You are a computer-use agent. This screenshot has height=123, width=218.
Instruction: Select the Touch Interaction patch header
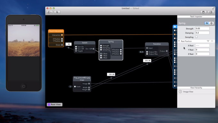point(56,31)
